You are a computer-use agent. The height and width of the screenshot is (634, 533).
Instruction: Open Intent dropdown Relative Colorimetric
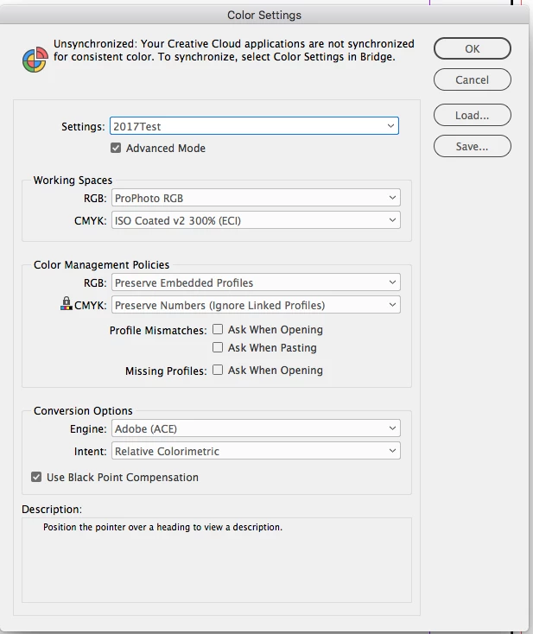[x=256, y=451]
